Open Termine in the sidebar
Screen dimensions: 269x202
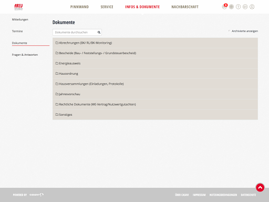pyautogui.click(x=17, y=31)
